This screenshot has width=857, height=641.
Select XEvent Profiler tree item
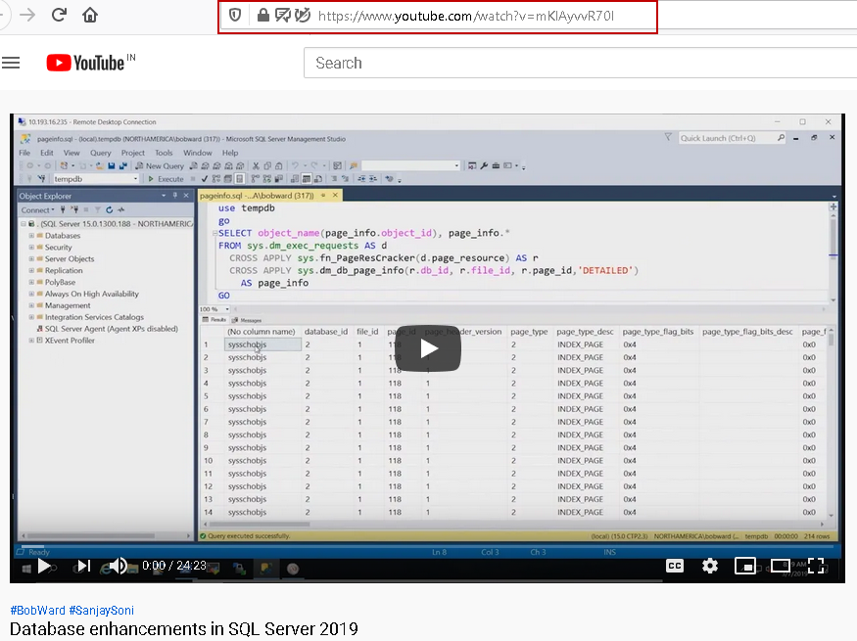click(x=70, y=341)
